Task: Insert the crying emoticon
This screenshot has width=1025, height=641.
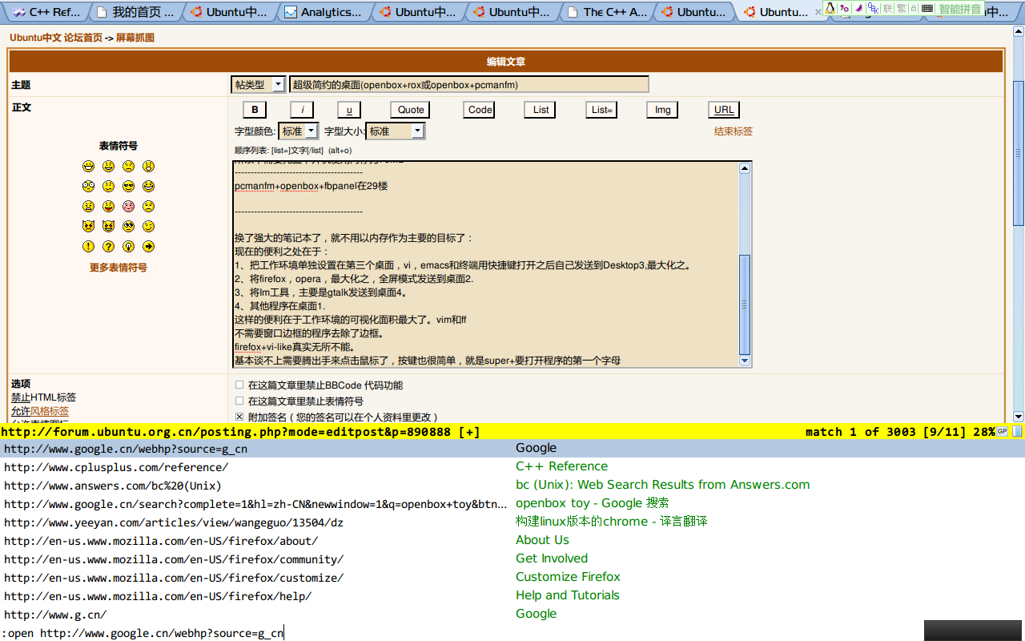Action: [149, 206]
